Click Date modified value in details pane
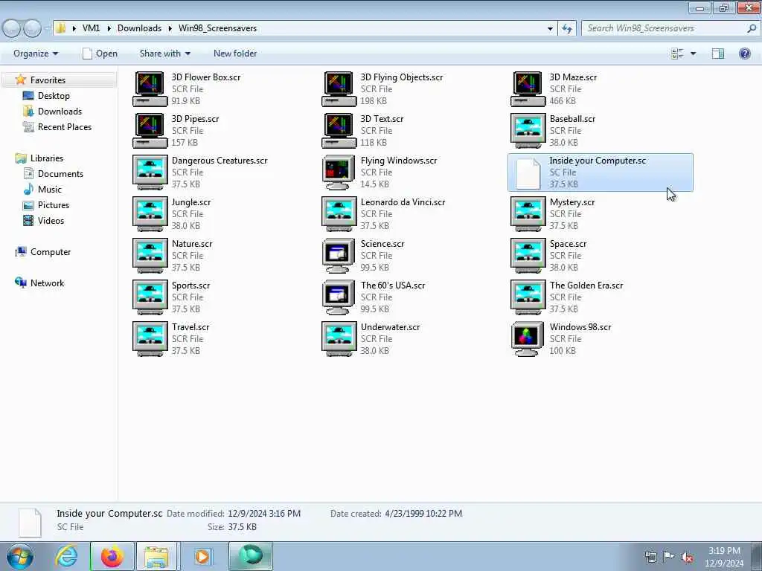This screenshot has width=762, height=571. pyautogui.click(x=264, y=513)
